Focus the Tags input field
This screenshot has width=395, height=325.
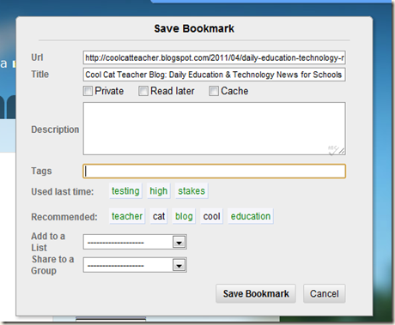214,171
